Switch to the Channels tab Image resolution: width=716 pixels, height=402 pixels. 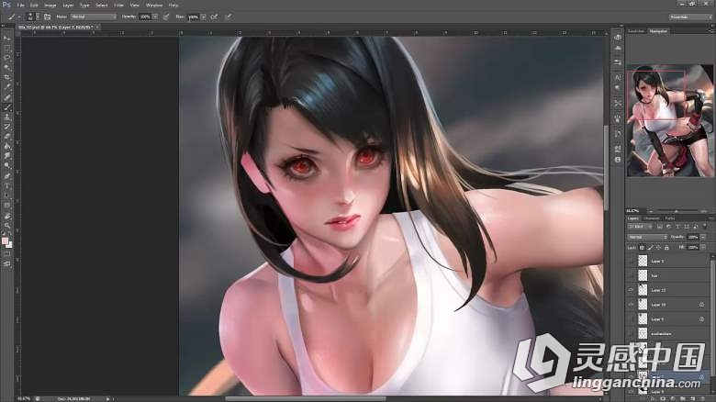[652, 218]
